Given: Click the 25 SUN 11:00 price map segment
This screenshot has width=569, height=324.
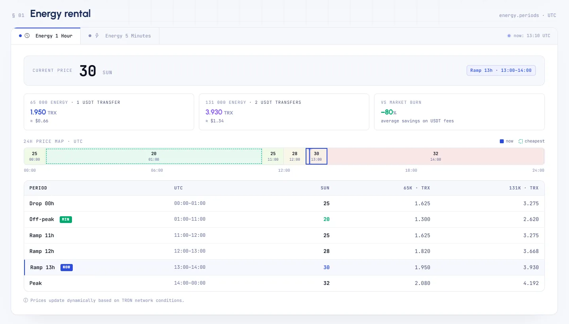Looking at the screenshot, I should 273,156.
